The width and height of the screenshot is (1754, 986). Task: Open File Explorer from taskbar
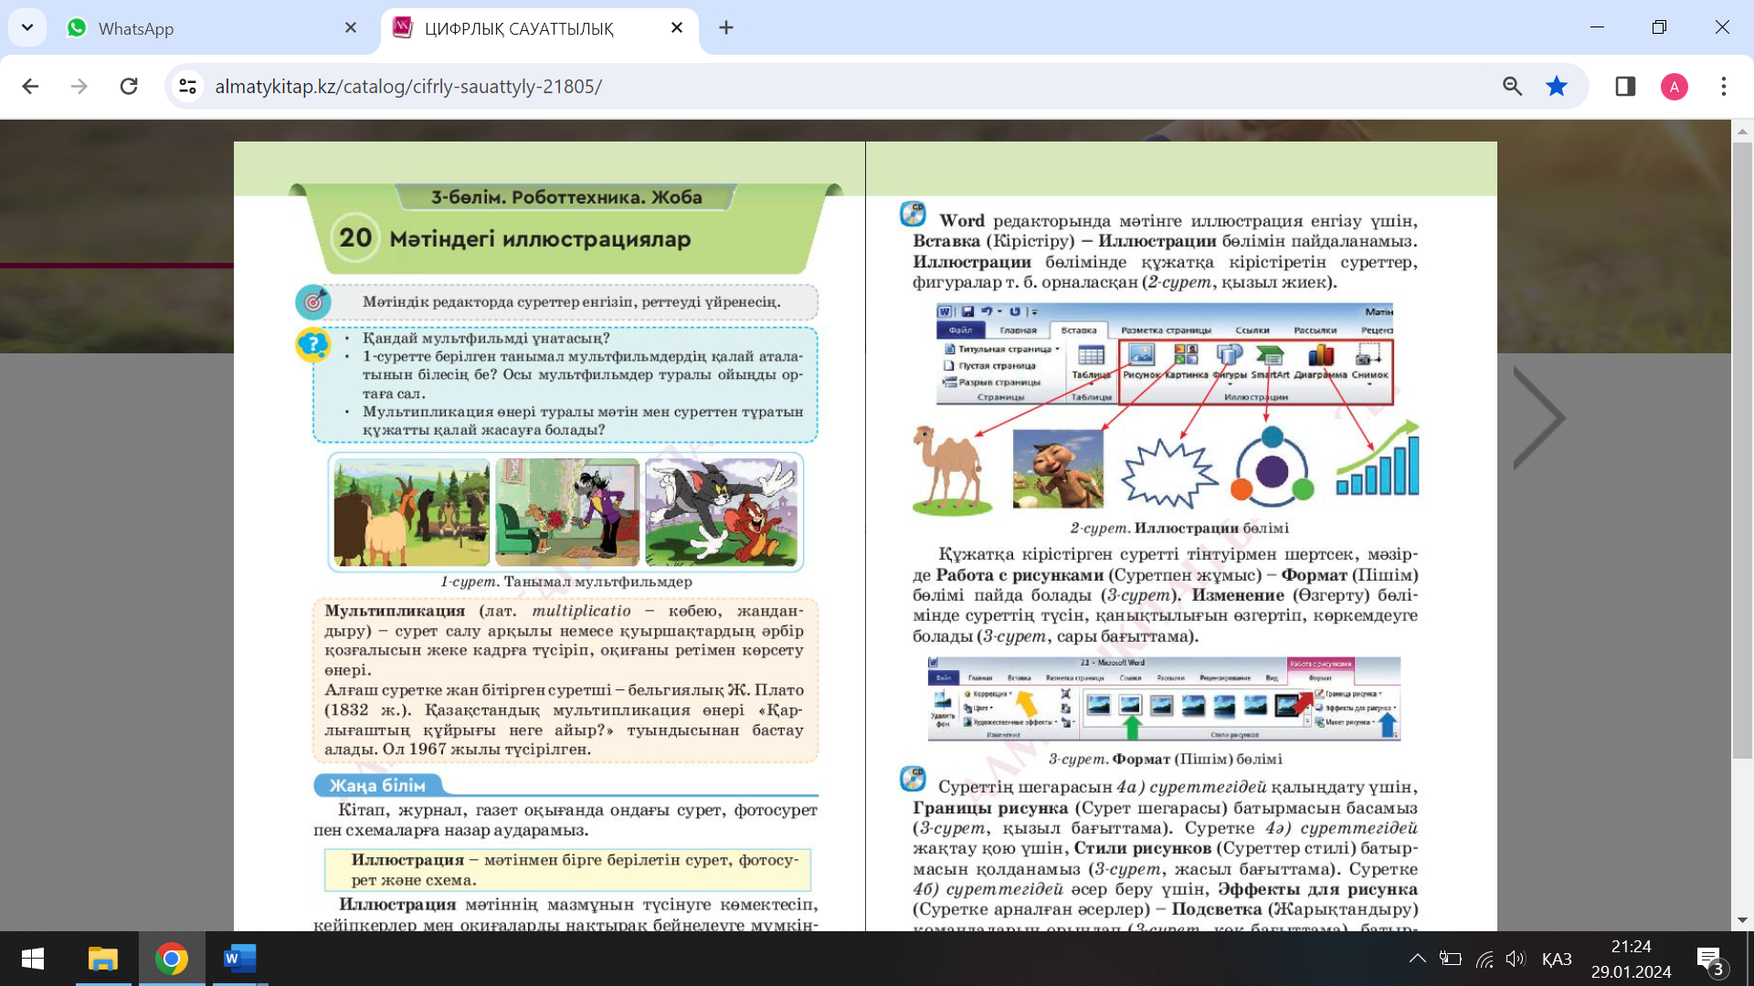(102, 959)
